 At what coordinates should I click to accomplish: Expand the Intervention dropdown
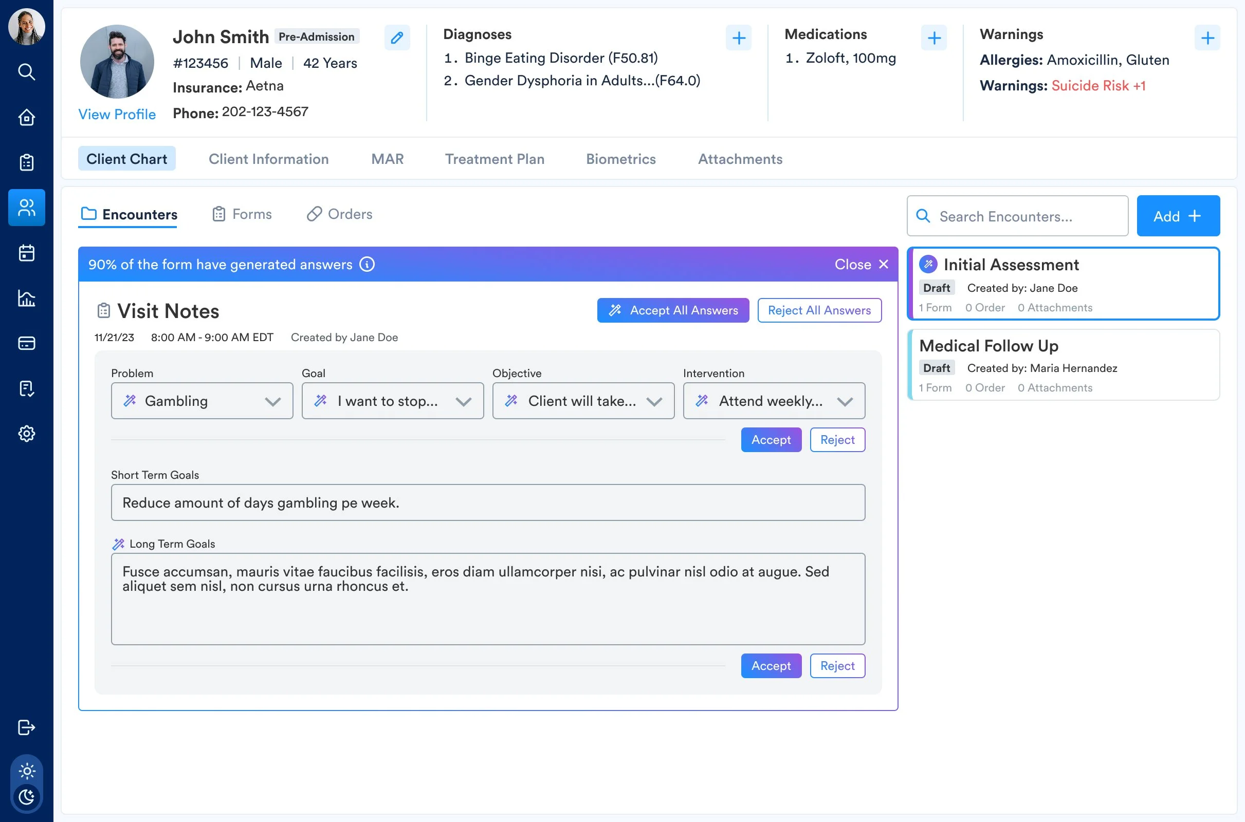tap(774, 401)
